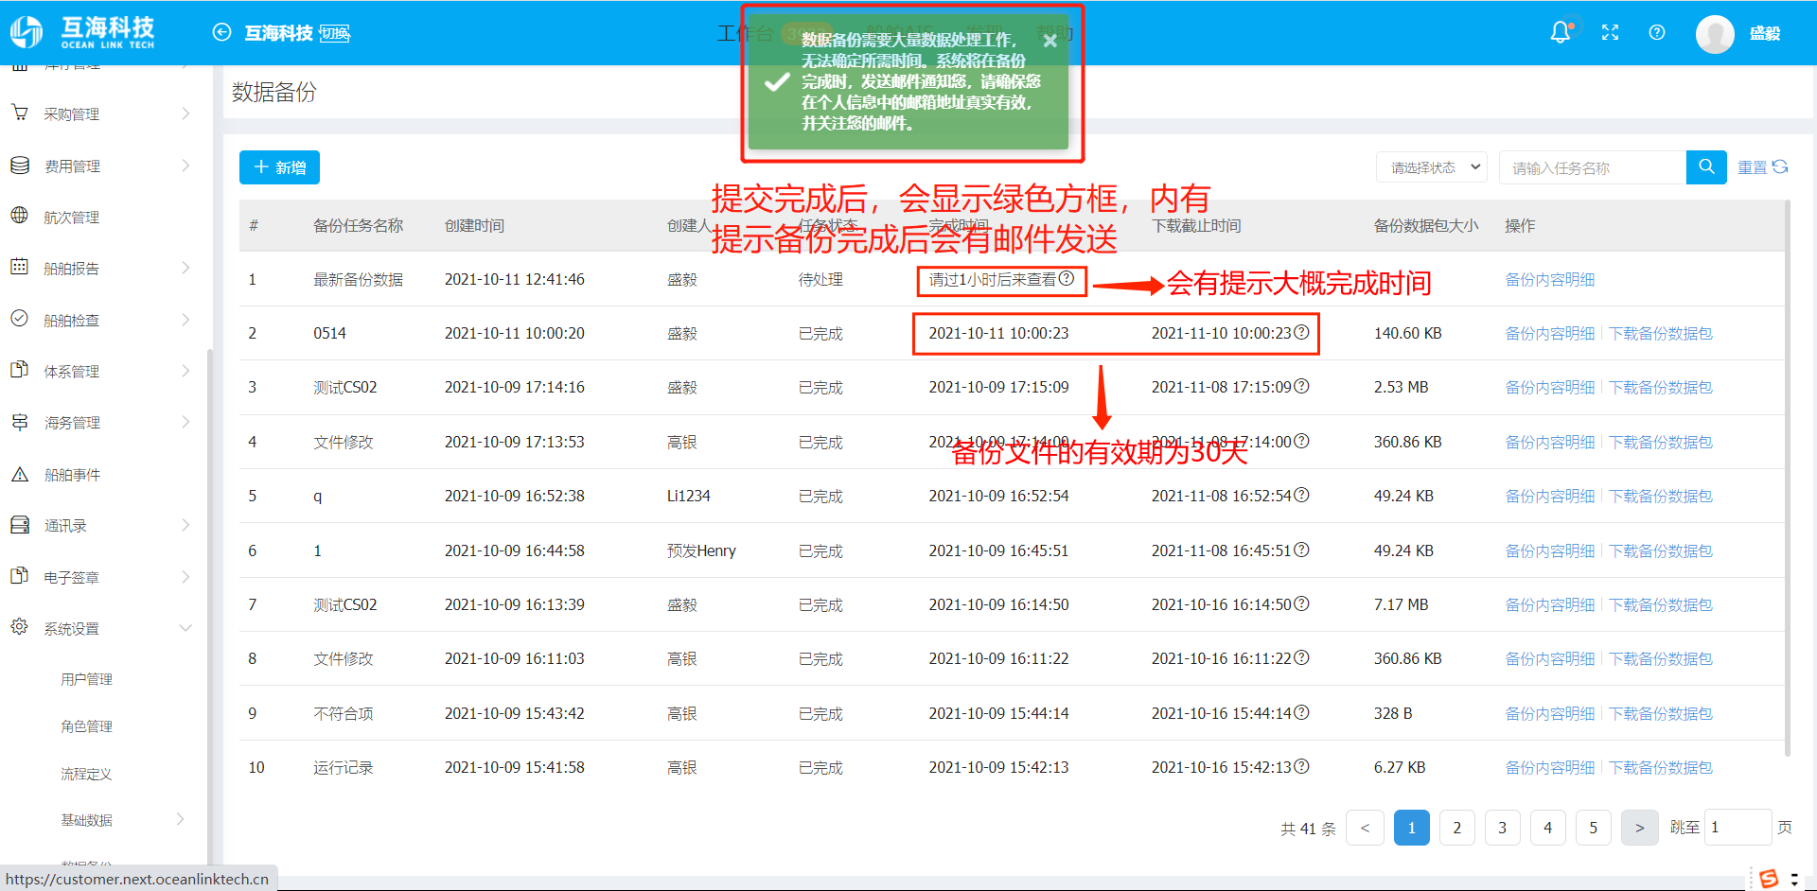The image size is (1817, 891).
Task: Go to page 5
Action: click(1593, 828)
